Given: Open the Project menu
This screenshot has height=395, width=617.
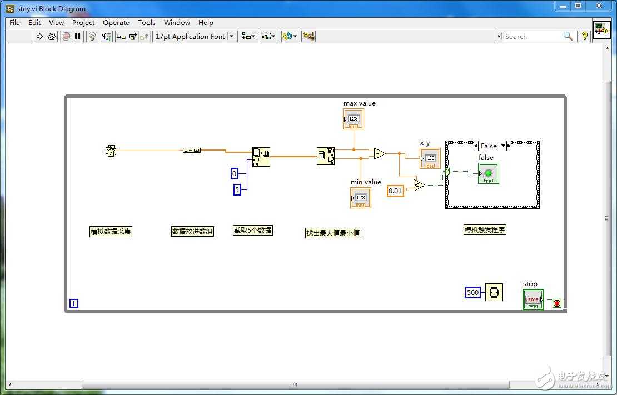Looking at the screenshot, I should [x=83, y=22].
